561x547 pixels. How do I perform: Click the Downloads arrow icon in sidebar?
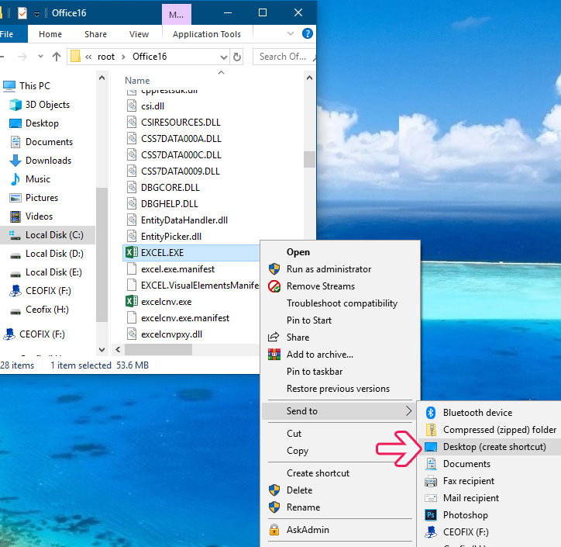[15, 161]
